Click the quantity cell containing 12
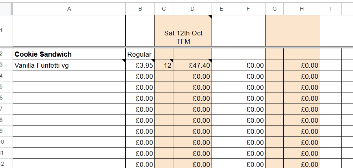353x168 pixels. point(164,65)
